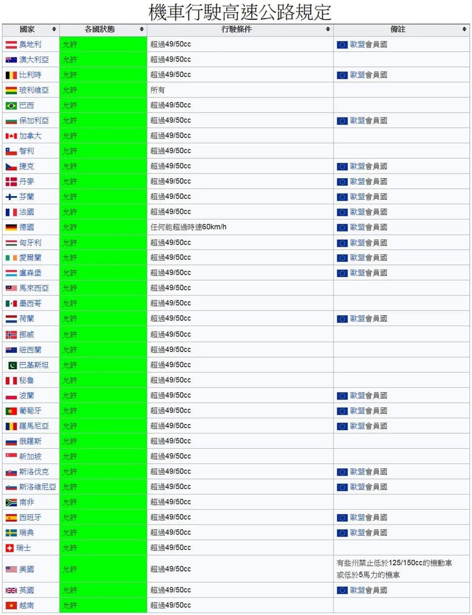Open the 馬來西亞 country link
The height and width of the screenshot is (615, 472).
coord(34,288)
